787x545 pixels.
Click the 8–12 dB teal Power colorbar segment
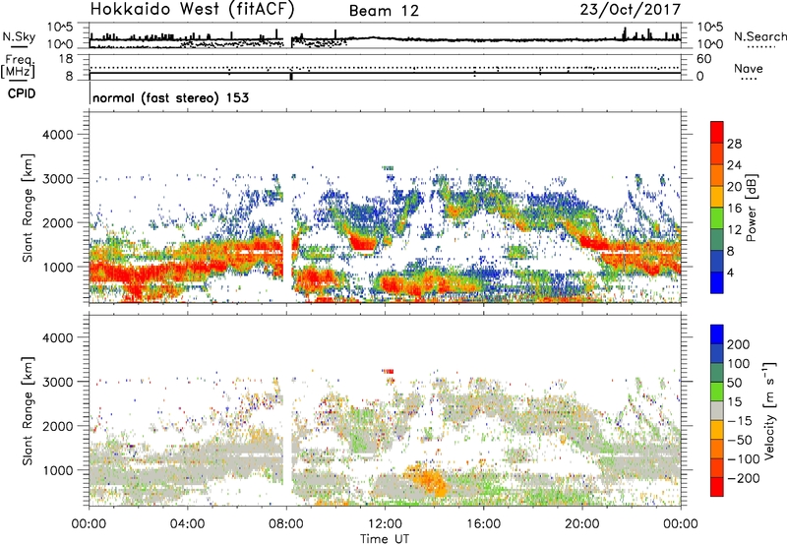click(x=717, y=240)
